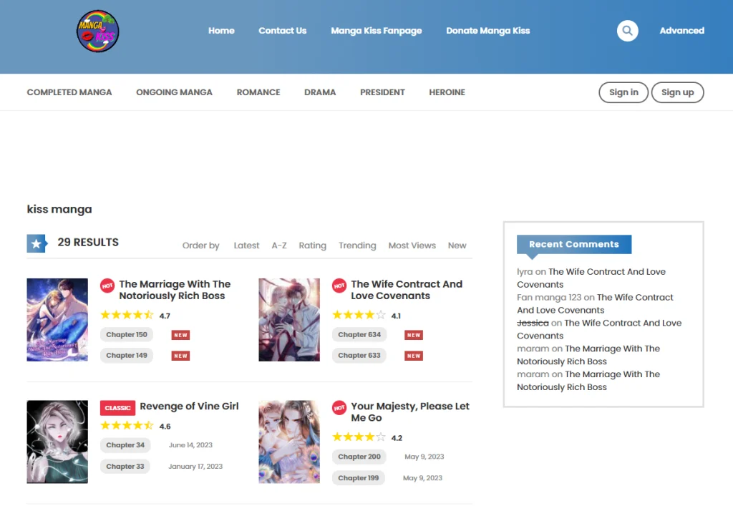
Task: Read Chapter 150
Action: pyautogui.click(x=127, y=335)
